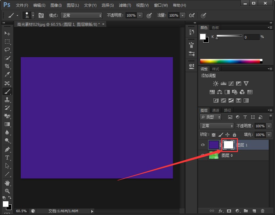Toggle the lock all layer icon
The image size is (275, 215).
click(234, 135)
